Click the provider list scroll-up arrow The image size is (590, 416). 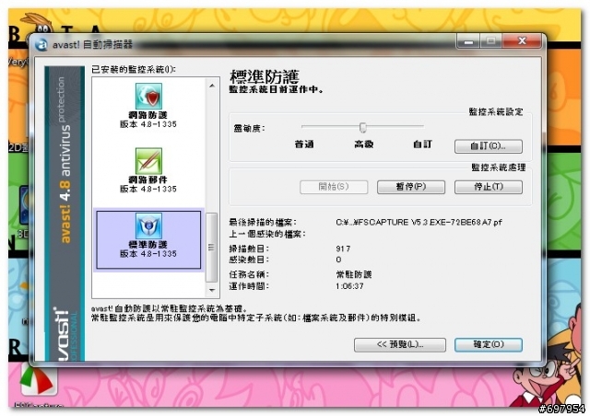212,86
